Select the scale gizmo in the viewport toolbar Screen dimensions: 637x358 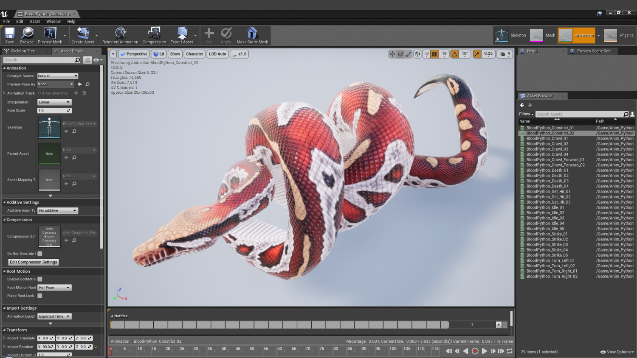408,54
